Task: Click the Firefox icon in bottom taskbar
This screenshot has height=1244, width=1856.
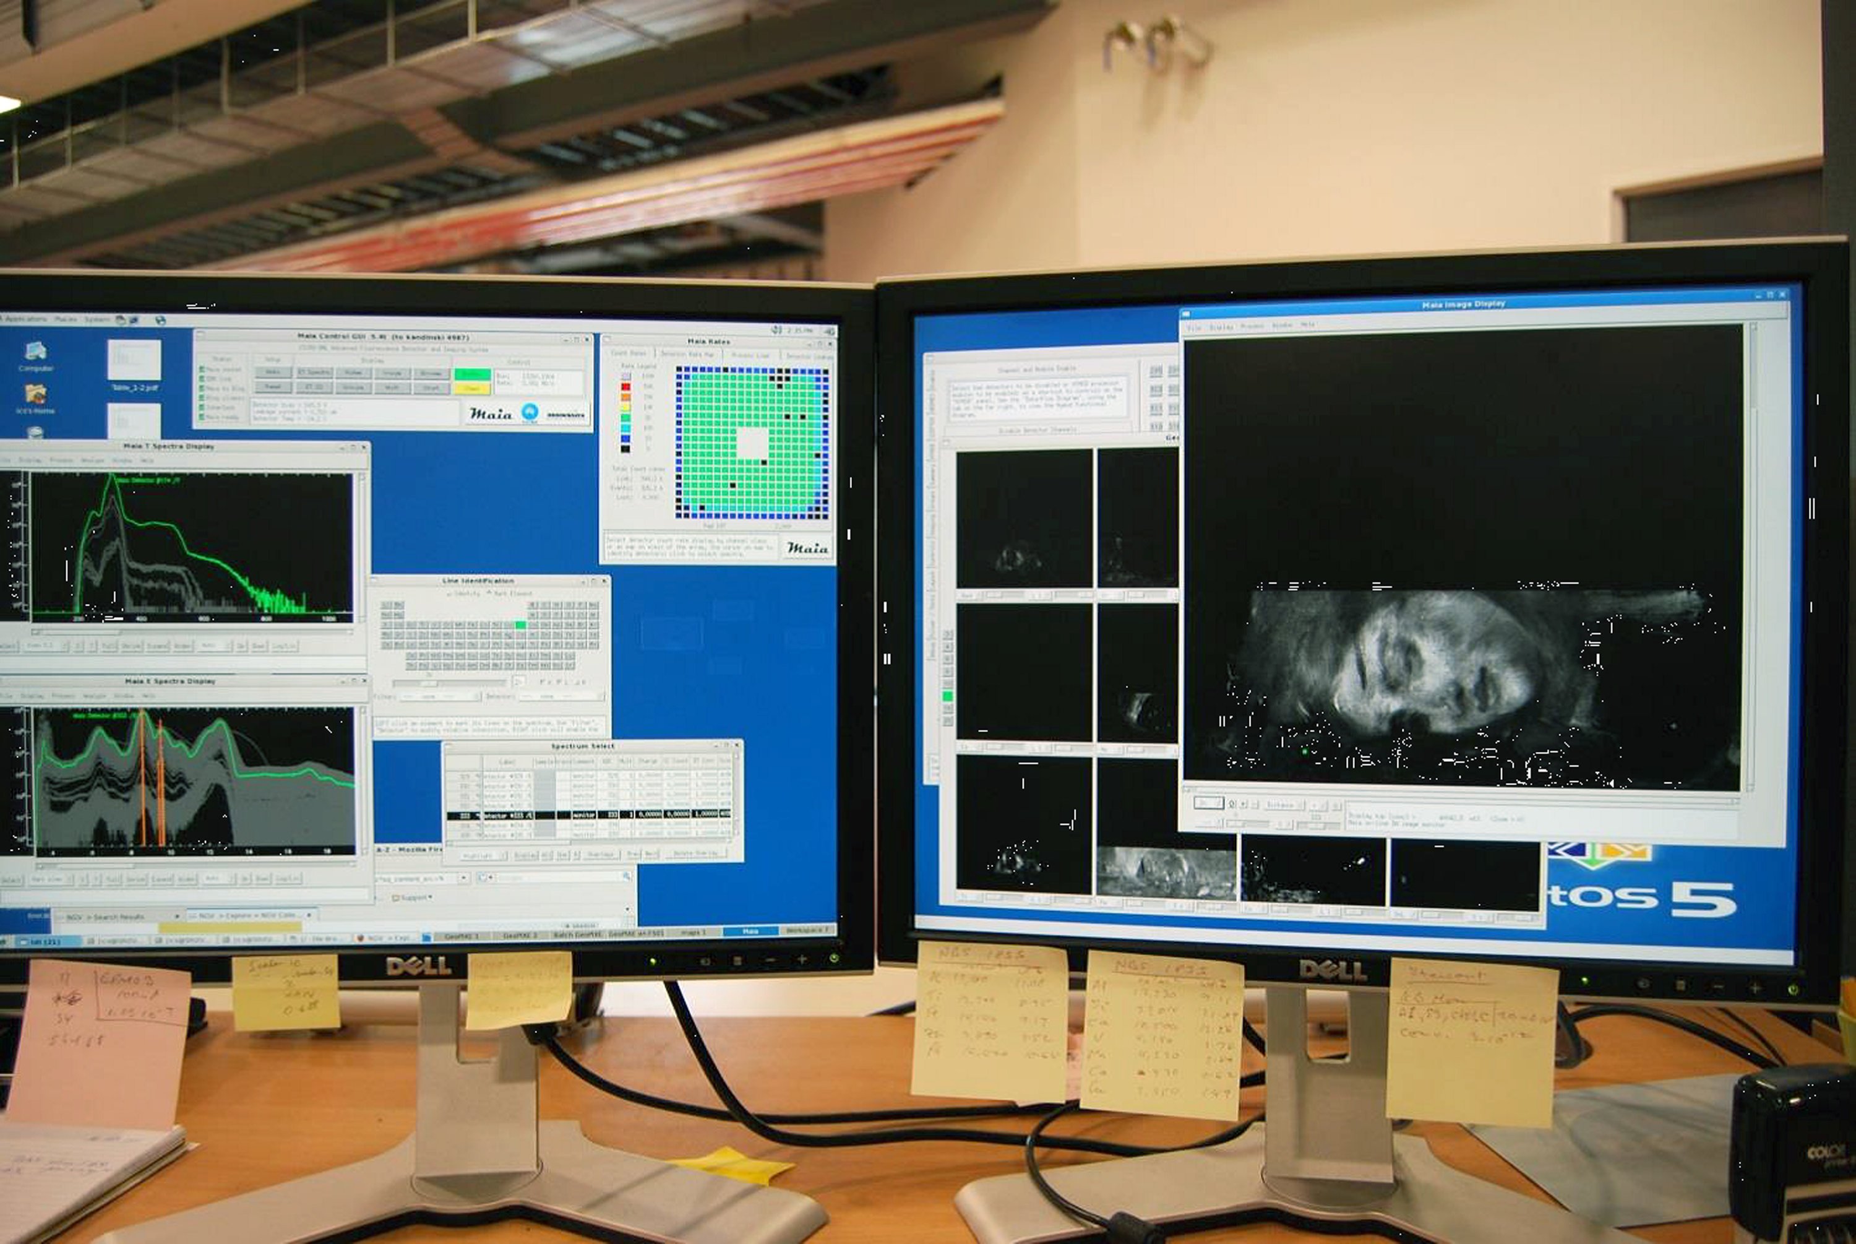Action: 360,938
